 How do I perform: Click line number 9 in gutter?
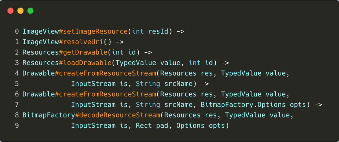coord(17,126)
